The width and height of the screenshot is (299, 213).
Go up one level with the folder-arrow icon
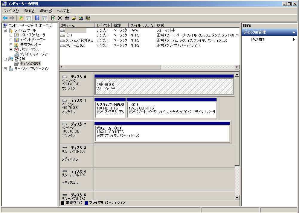coord(21,18)
